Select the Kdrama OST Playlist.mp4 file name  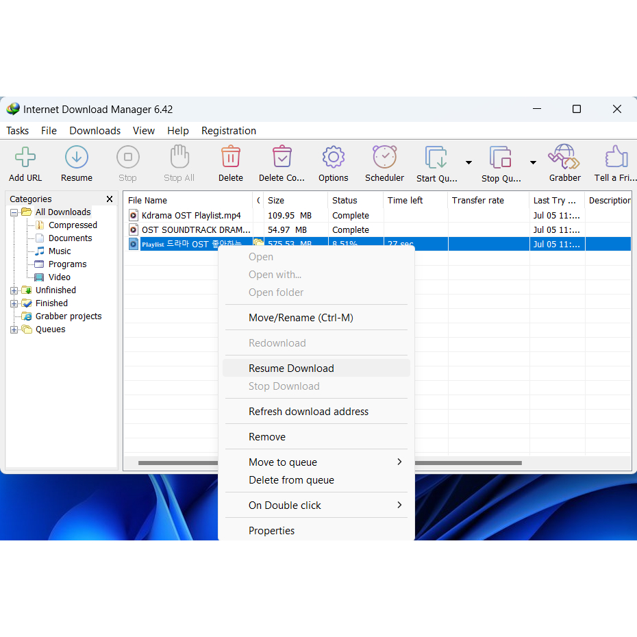[x=191, y=215]
